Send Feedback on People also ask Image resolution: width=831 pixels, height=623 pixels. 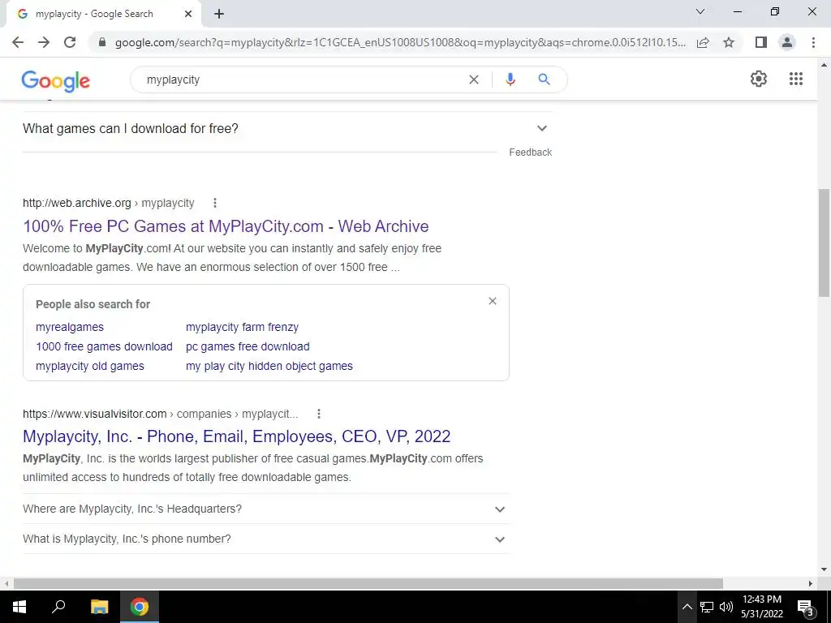tap(531, 152)
